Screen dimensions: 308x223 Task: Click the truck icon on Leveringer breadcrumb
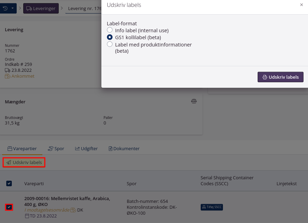pos(30,8)
